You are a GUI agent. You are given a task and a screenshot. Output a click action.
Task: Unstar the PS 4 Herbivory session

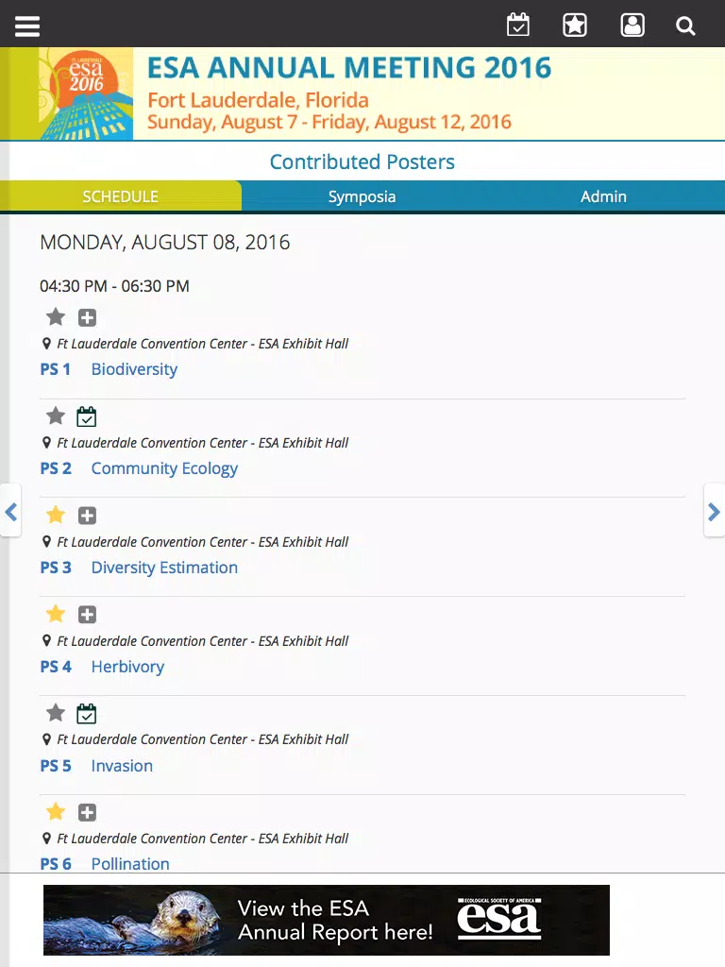point(56,614)
